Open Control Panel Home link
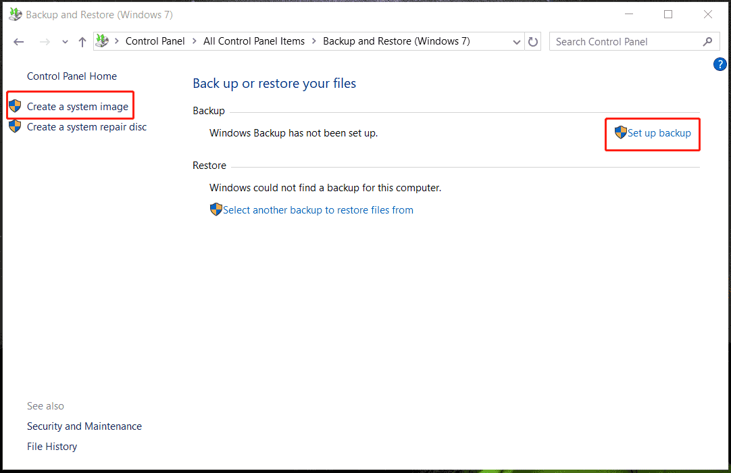Image resolution: width=731 pixels, height=473 pixels. [x=72, y=76]
